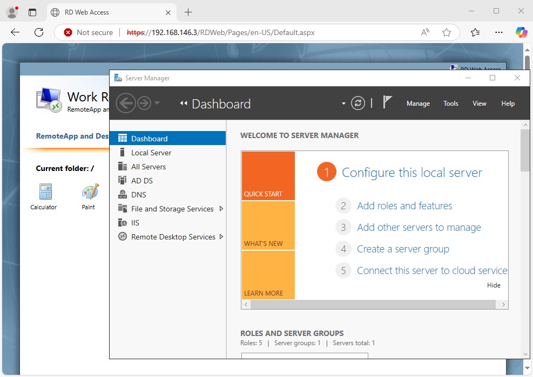533x377 pixels.
Task: Hide the Welcome to Server Manager tile
Action: [493, 285]
